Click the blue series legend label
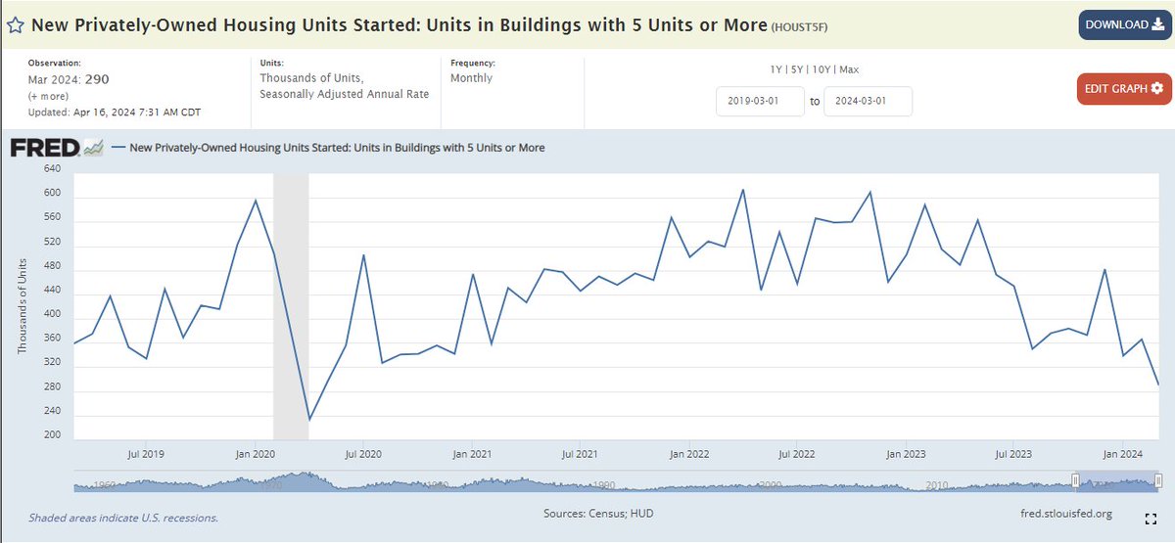 (337, 148)
